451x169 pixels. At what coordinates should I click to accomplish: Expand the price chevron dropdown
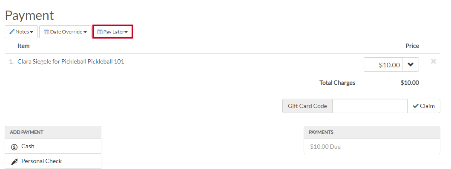(411, 65)
